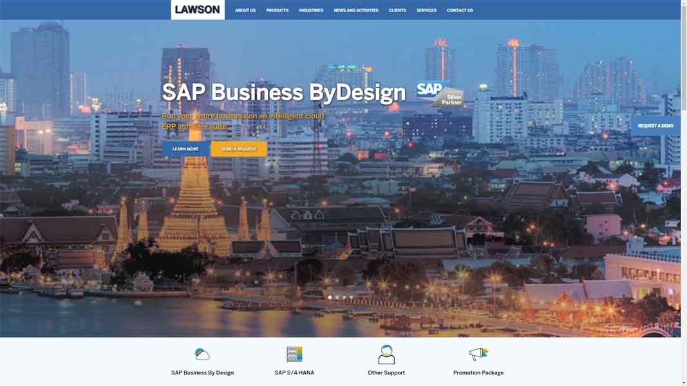This screenshot has width=687, height=386.
Task: Open the About Us menu
Action: (x=245, y=10)
